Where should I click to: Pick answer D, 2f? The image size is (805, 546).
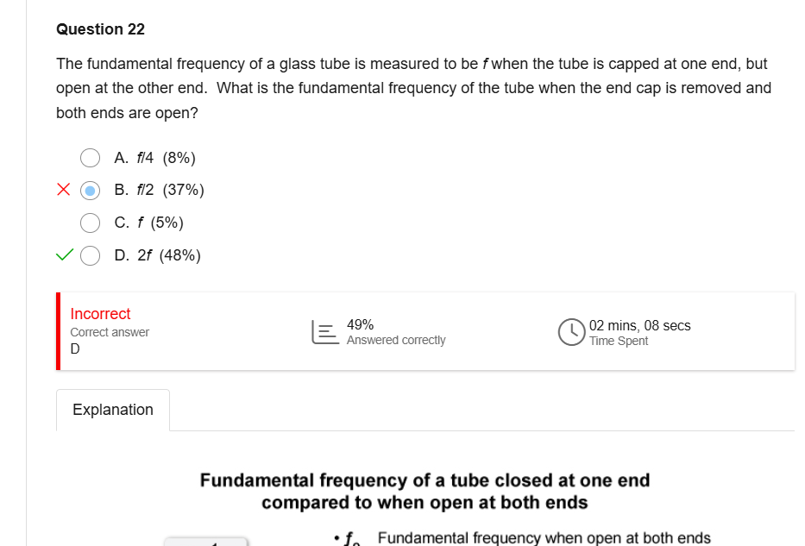tap(91, 255)
